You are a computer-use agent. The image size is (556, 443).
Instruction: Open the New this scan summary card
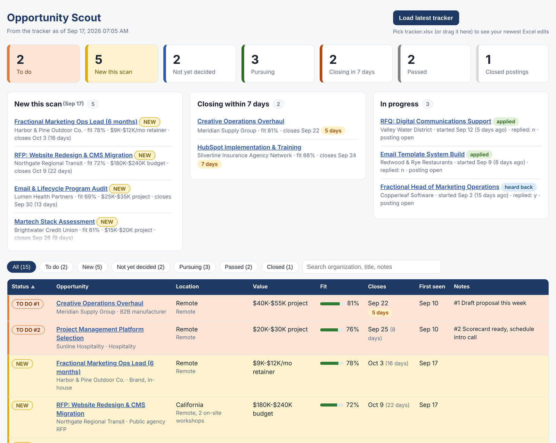[122, 64]
